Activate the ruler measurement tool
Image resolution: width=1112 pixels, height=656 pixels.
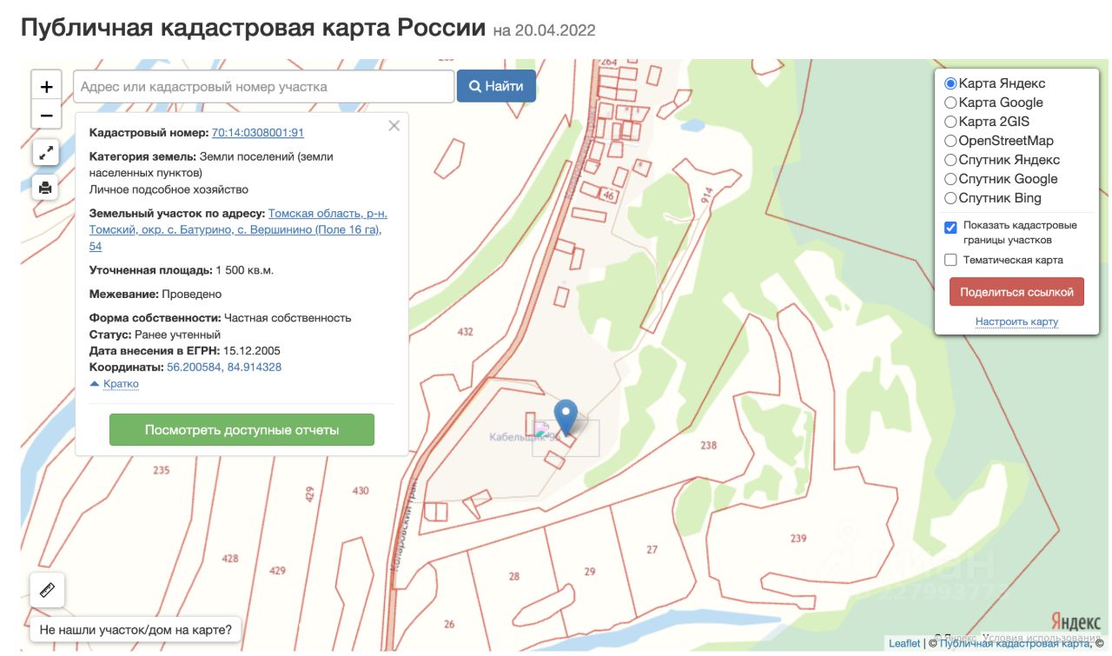coord(47,590)
